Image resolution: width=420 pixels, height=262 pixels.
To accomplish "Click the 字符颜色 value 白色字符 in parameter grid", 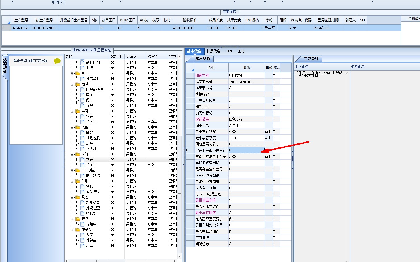I will [247, 119].
